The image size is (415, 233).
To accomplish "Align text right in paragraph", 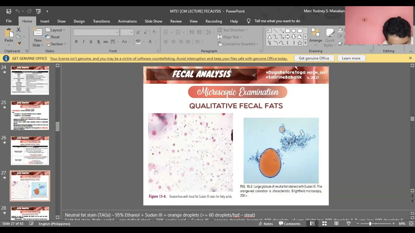I will pyautogui.click(x=181, y=42).
